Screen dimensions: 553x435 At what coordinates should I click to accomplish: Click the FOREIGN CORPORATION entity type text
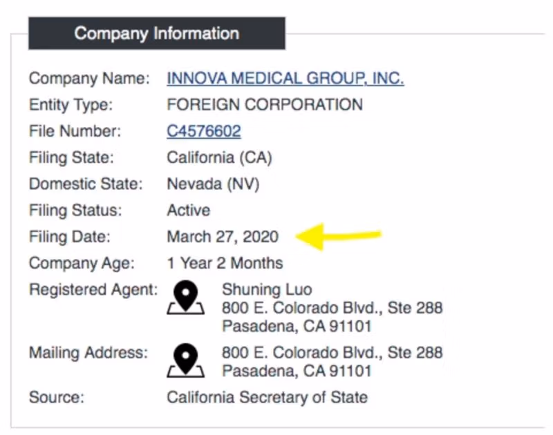coord(265,105)
